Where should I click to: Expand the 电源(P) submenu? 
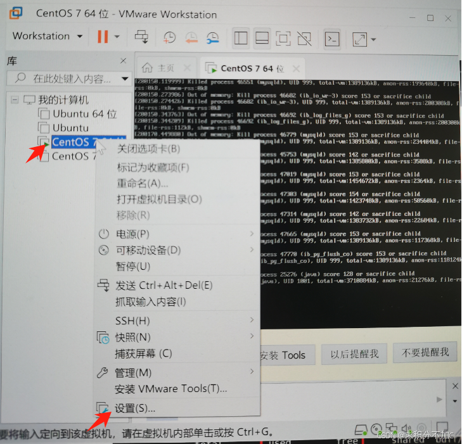[x=177, y=234]
